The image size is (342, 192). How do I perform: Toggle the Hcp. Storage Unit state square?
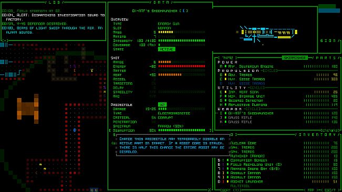click(225, 96)
